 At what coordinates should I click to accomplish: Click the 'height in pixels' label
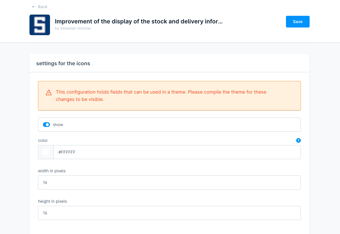click(52, 201)
